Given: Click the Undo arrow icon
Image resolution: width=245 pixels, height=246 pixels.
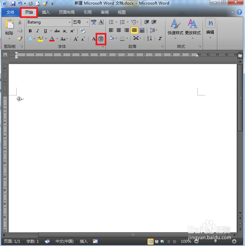Looking at the screenshot, I should pos(20,4).
